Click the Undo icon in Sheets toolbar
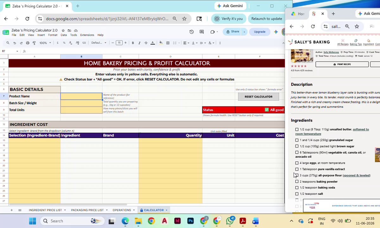380x228 pixels. point(15,43)
